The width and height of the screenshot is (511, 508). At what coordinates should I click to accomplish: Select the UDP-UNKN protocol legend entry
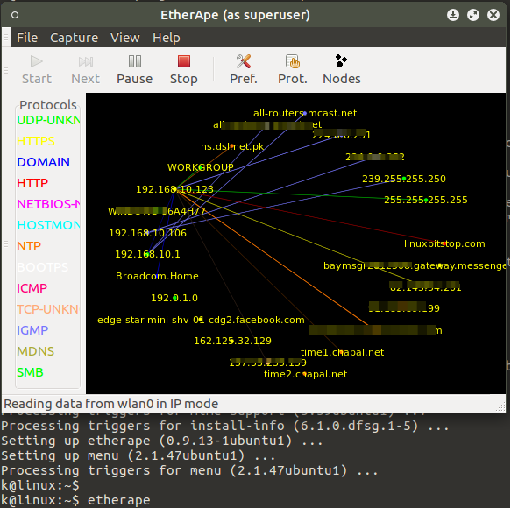pos(48,120)
